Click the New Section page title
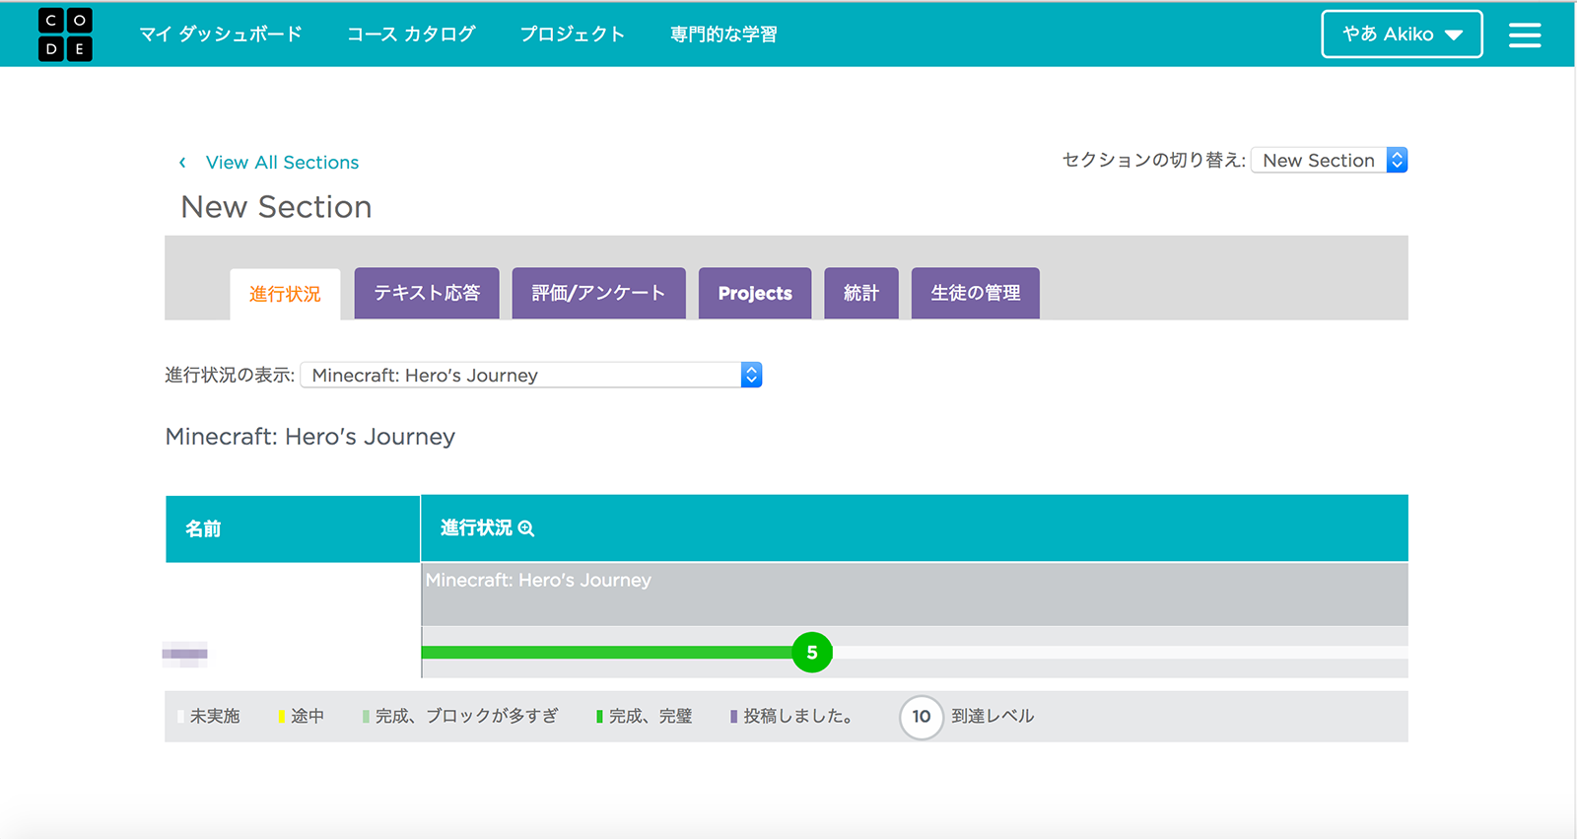Image resolution: width=1577 pixels, height=839 pixels. click(276, 207)
